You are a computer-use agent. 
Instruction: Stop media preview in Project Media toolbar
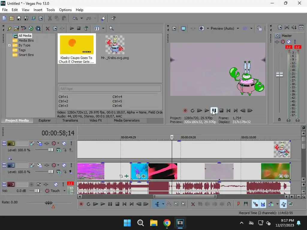click(x=79, y=28)
